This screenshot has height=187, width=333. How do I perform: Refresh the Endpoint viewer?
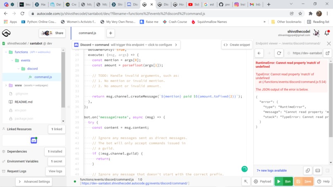click(279, 53)
